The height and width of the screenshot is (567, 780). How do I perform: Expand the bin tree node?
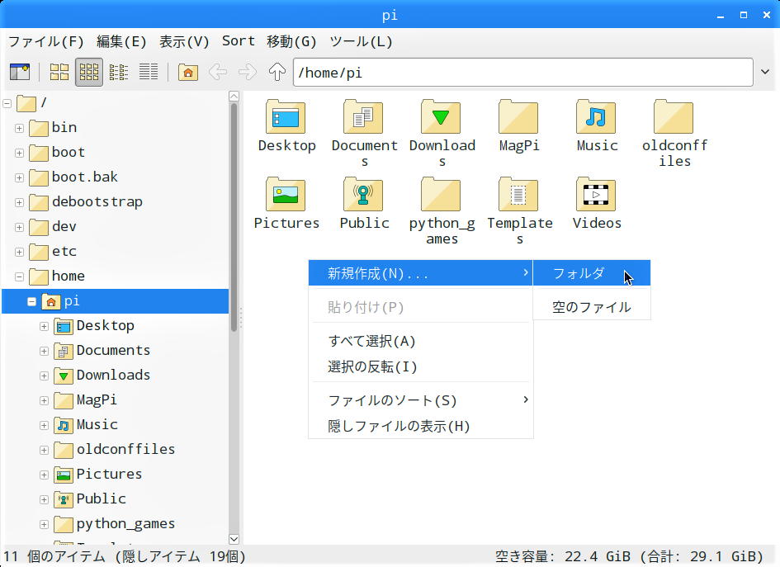coord(20,128)
